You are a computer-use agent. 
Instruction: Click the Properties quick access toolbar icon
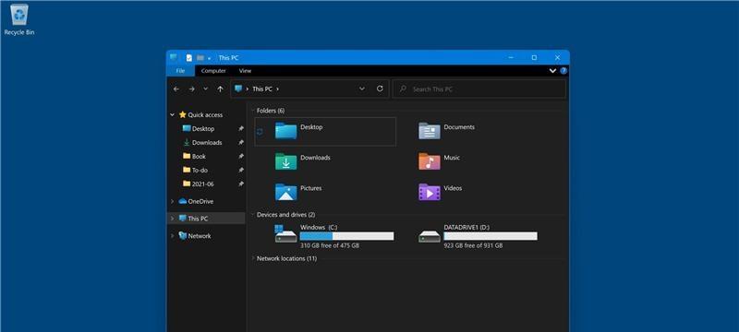pos(189,57)
